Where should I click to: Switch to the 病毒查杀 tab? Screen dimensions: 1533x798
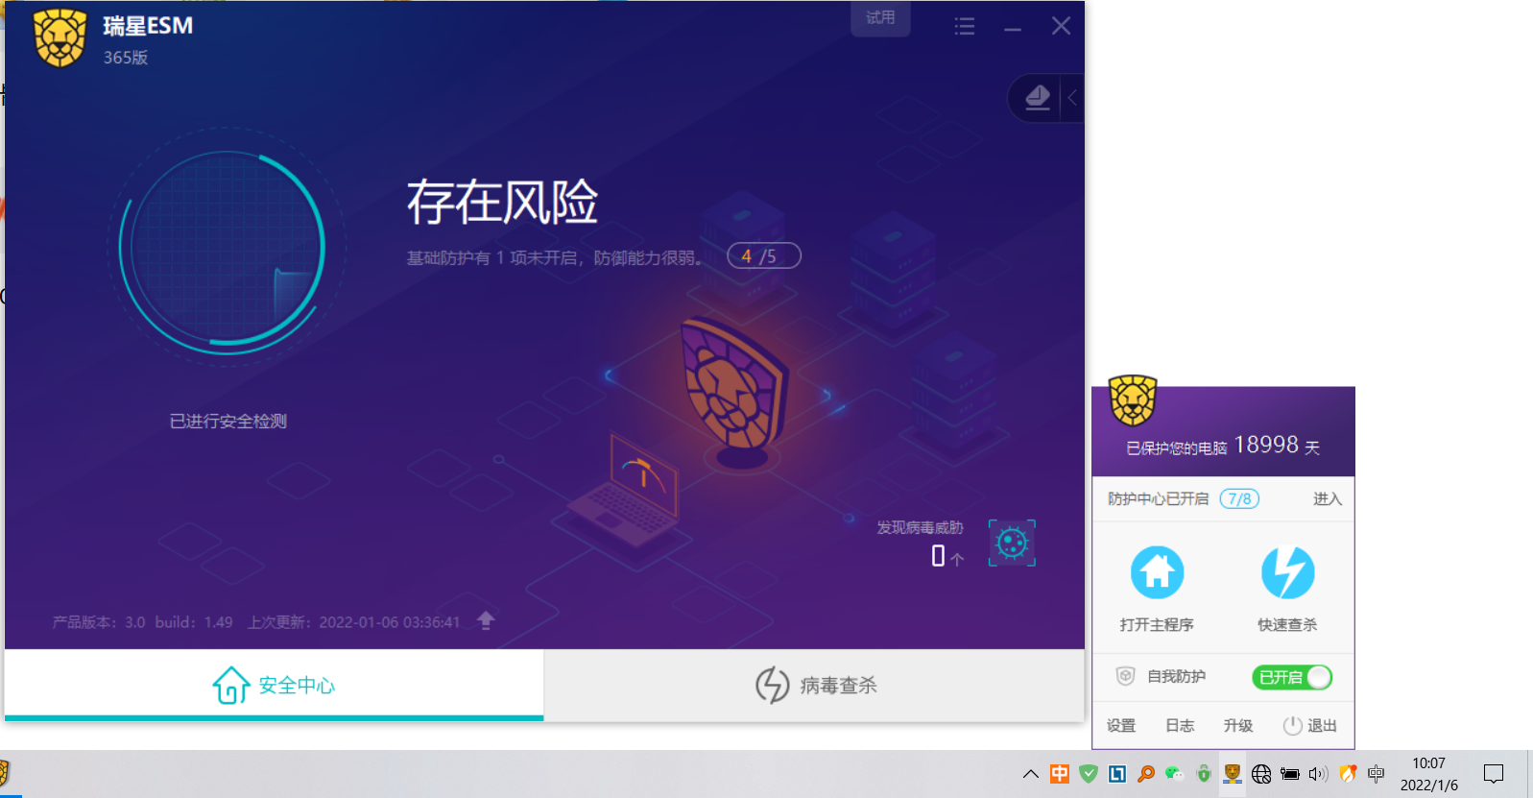pos(815,685)
